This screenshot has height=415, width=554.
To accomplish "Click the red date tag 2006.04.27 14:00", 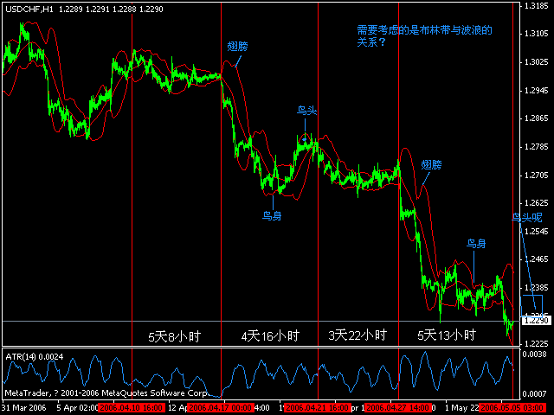I will pyautogui.click(x=398, y=407).
